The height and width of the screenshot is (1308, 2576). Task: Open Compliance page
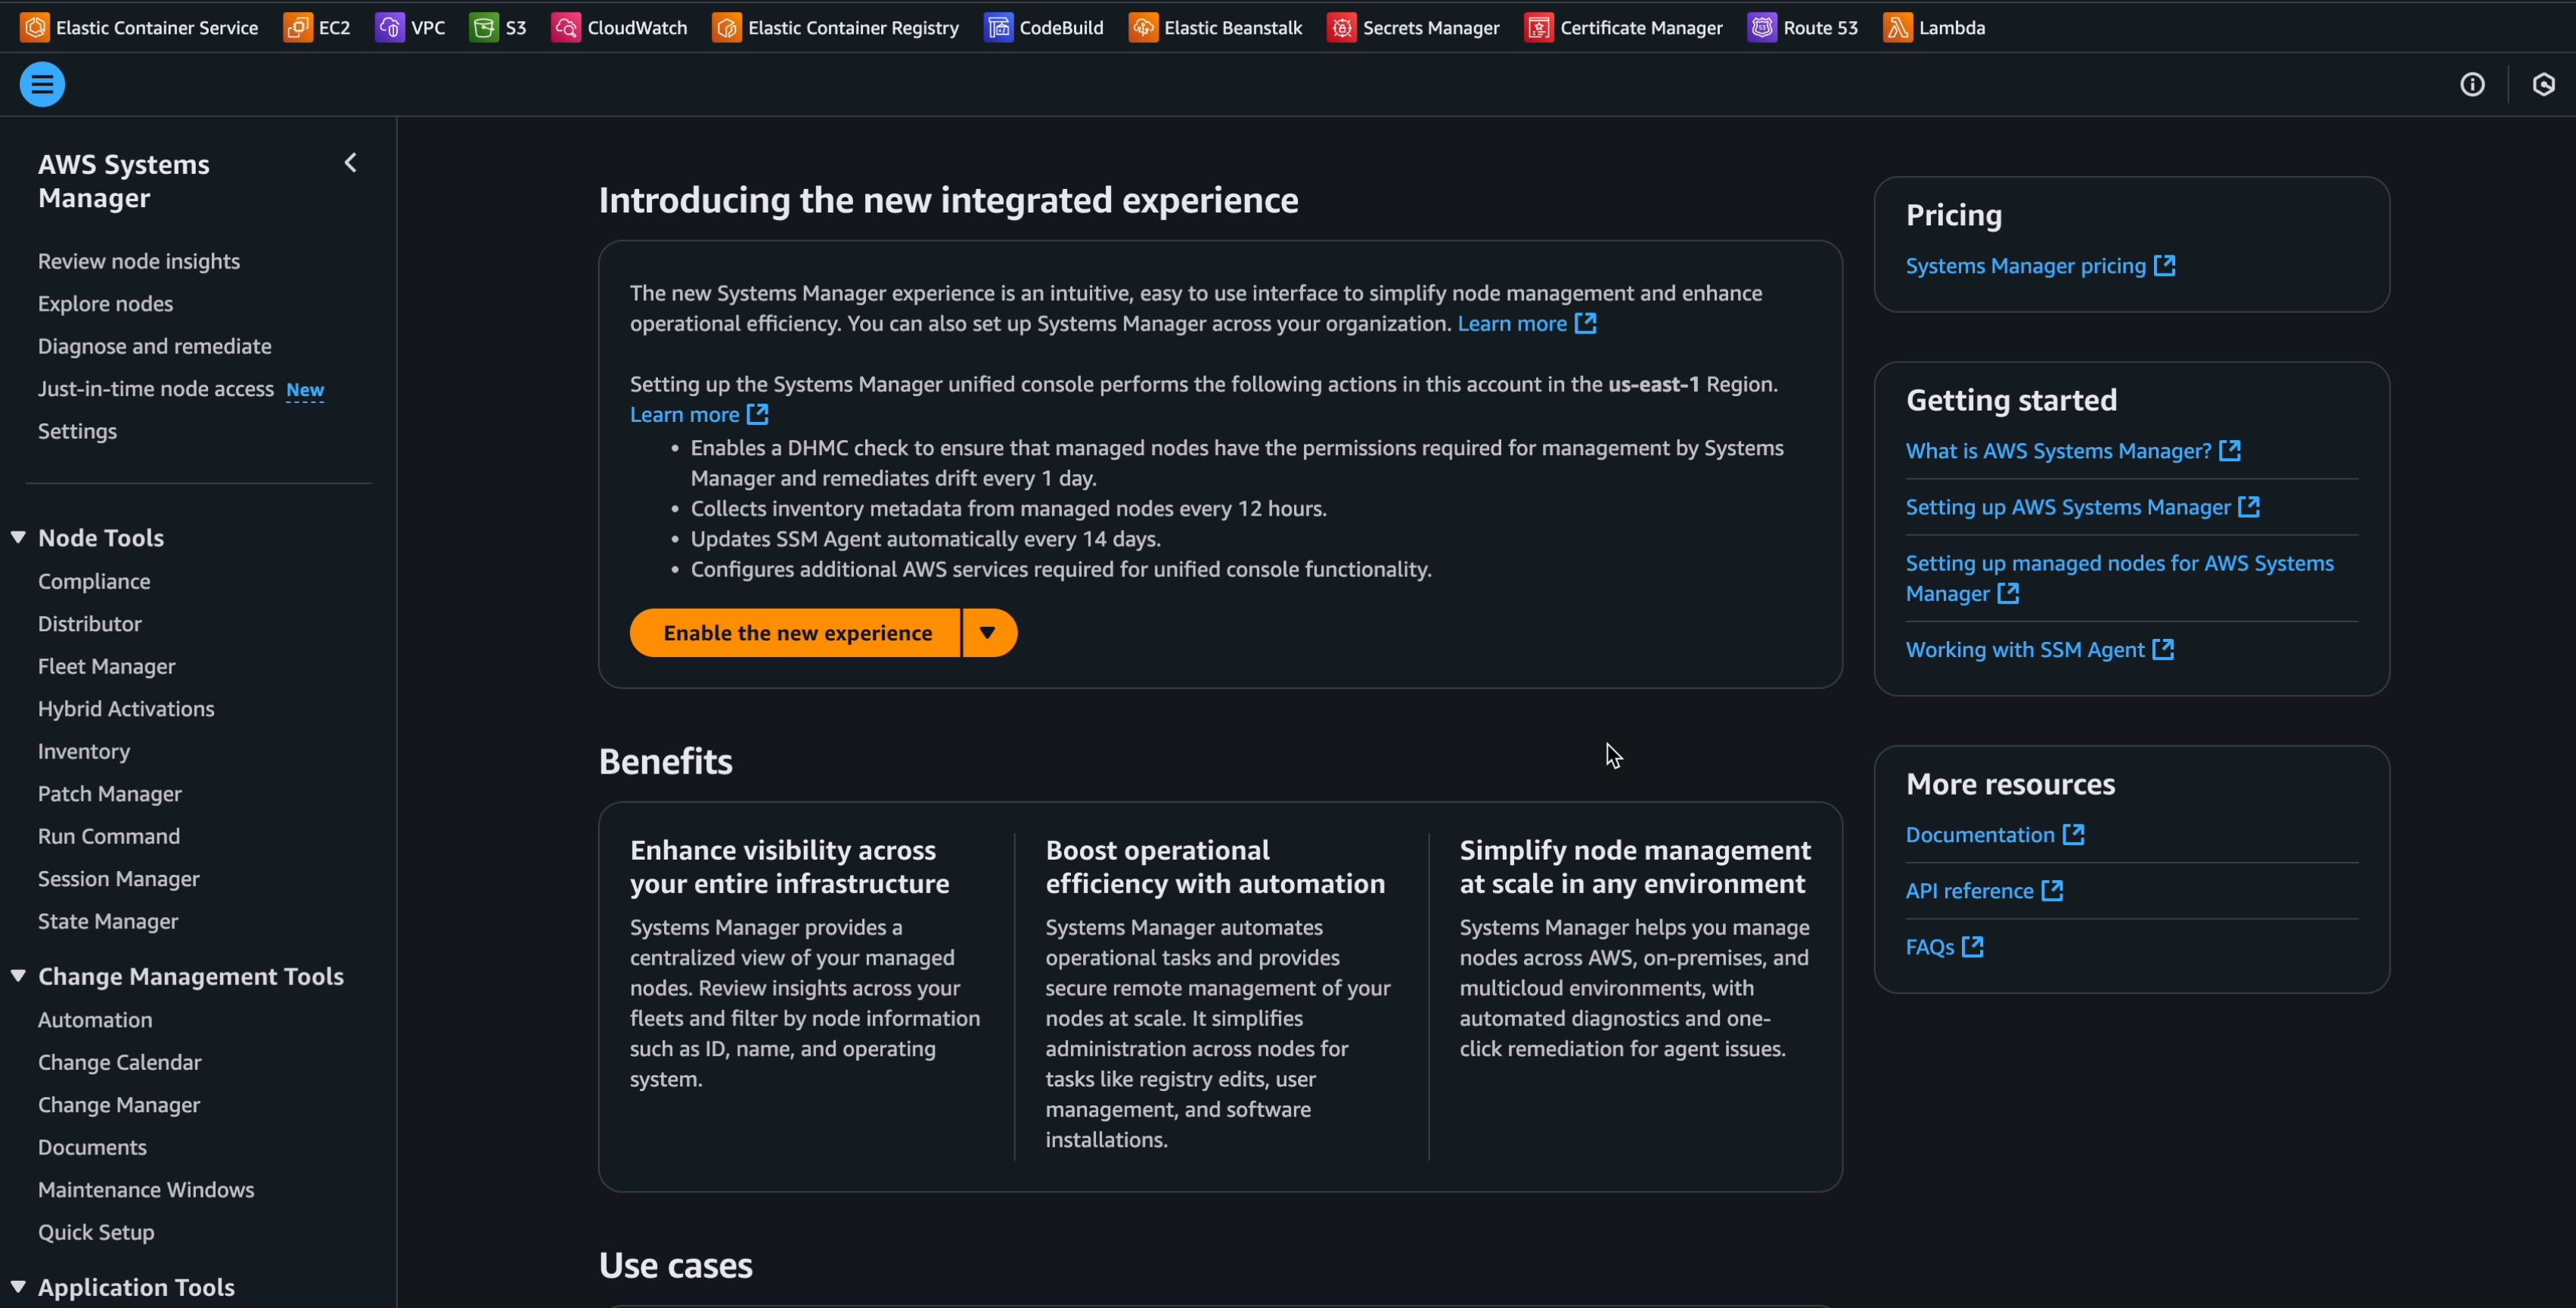94,581
